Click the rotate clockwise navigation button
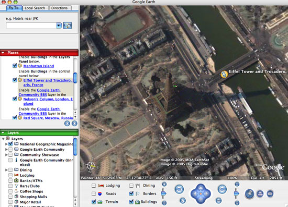Viewport: 288px width, 207px height. pos(222,189)
